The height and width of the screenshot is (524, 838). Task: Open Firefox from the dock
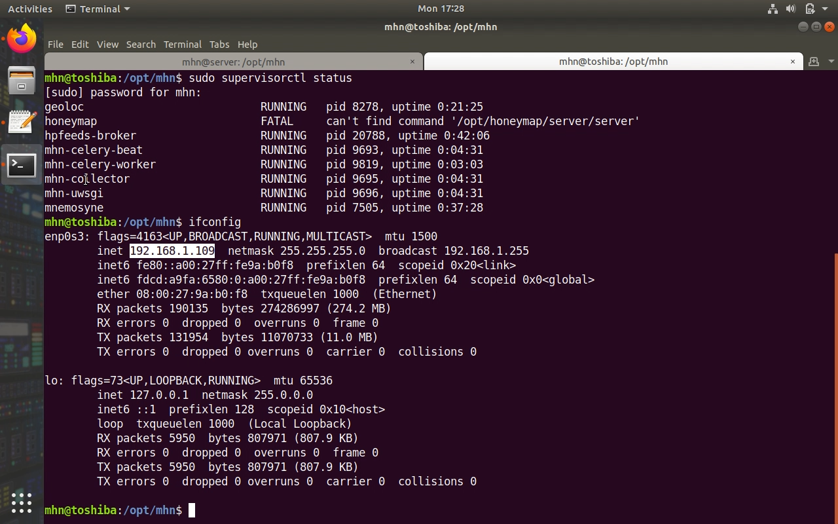pyautogui.click(x=22, y=39)
